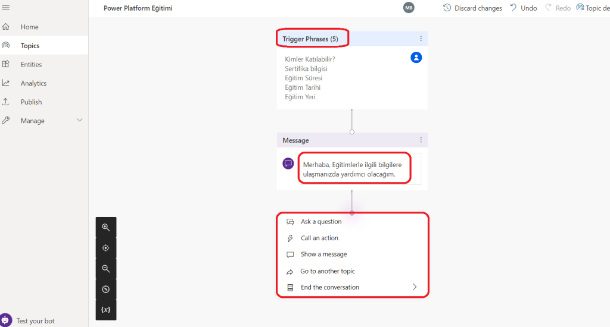
Task: Click the reset view icon in canvas toolbar
Action: [x=106, y=290]
